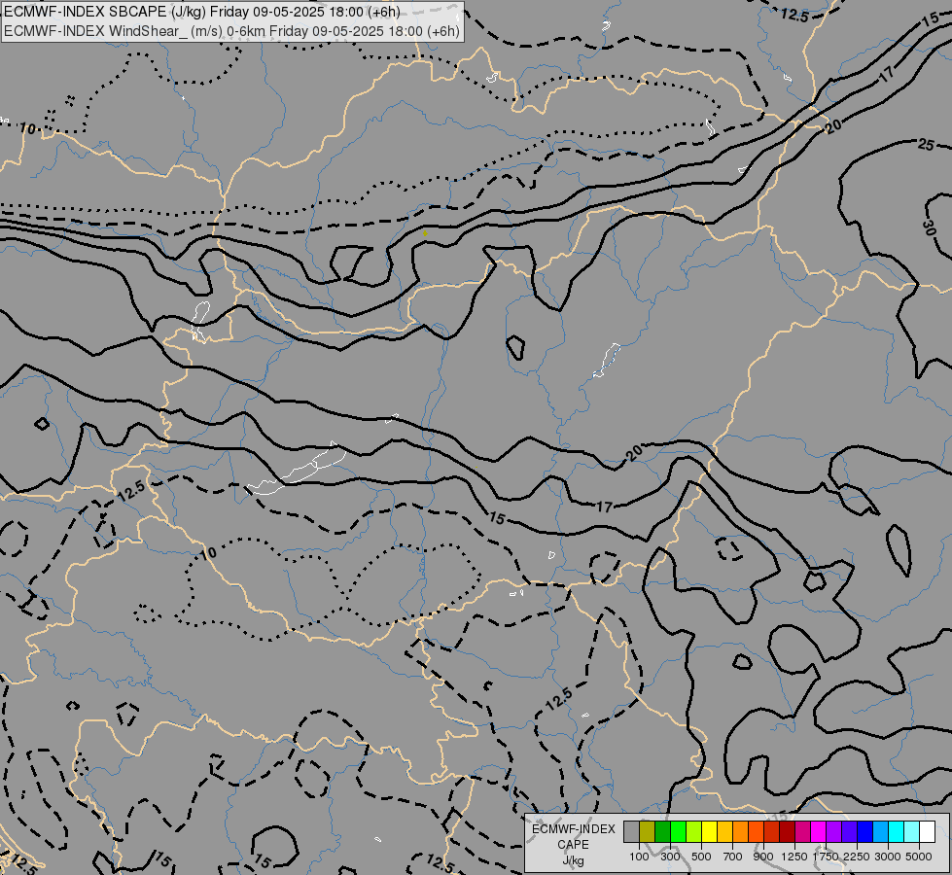Screen dimensions: 952x875
Task: Select the purple swatch right of 1750 tick
Action: 833,832
